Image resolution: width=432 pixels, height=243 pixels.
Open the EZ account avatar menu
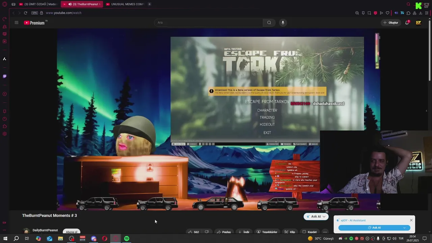418,23
